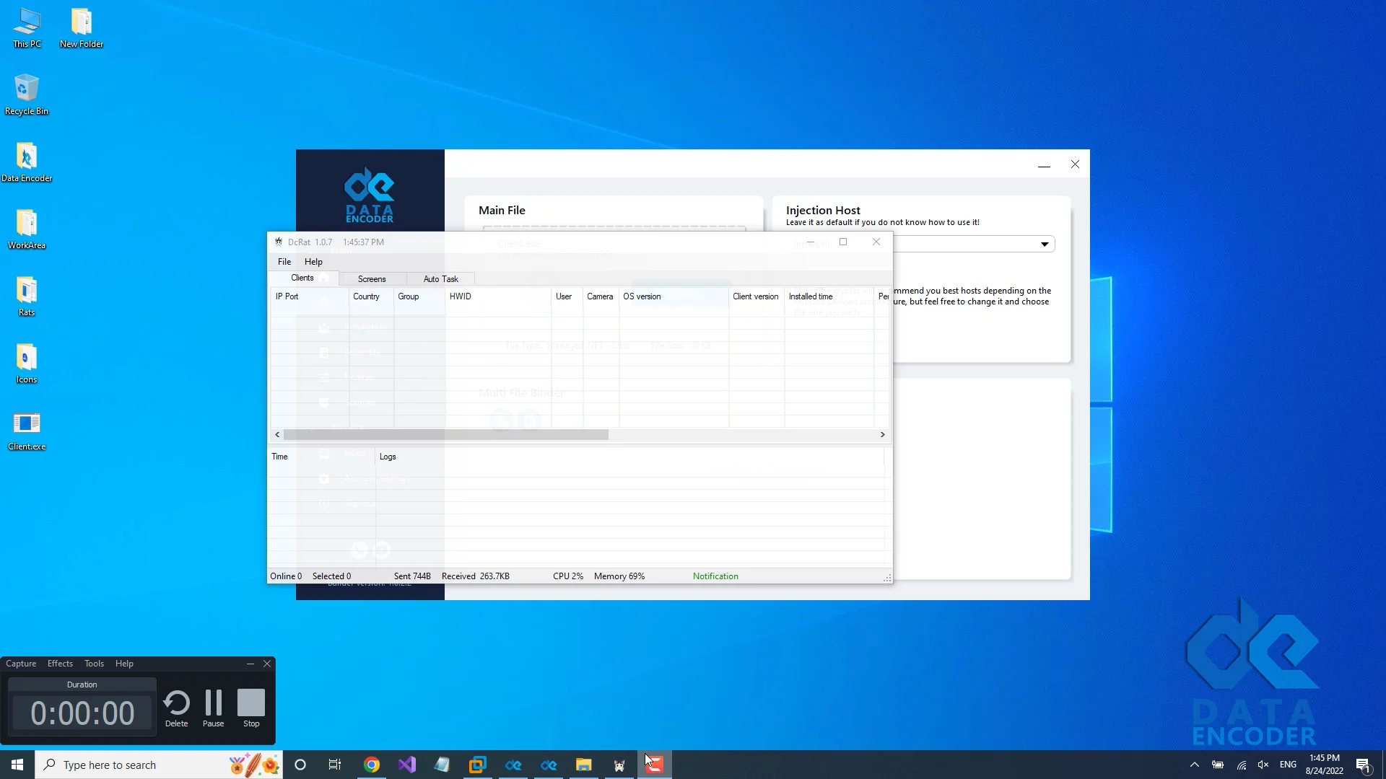The width and height of the screenshot is (1386, 779).
Task: Launch Visual Studio from the taskbar
Action: point(408,765)
